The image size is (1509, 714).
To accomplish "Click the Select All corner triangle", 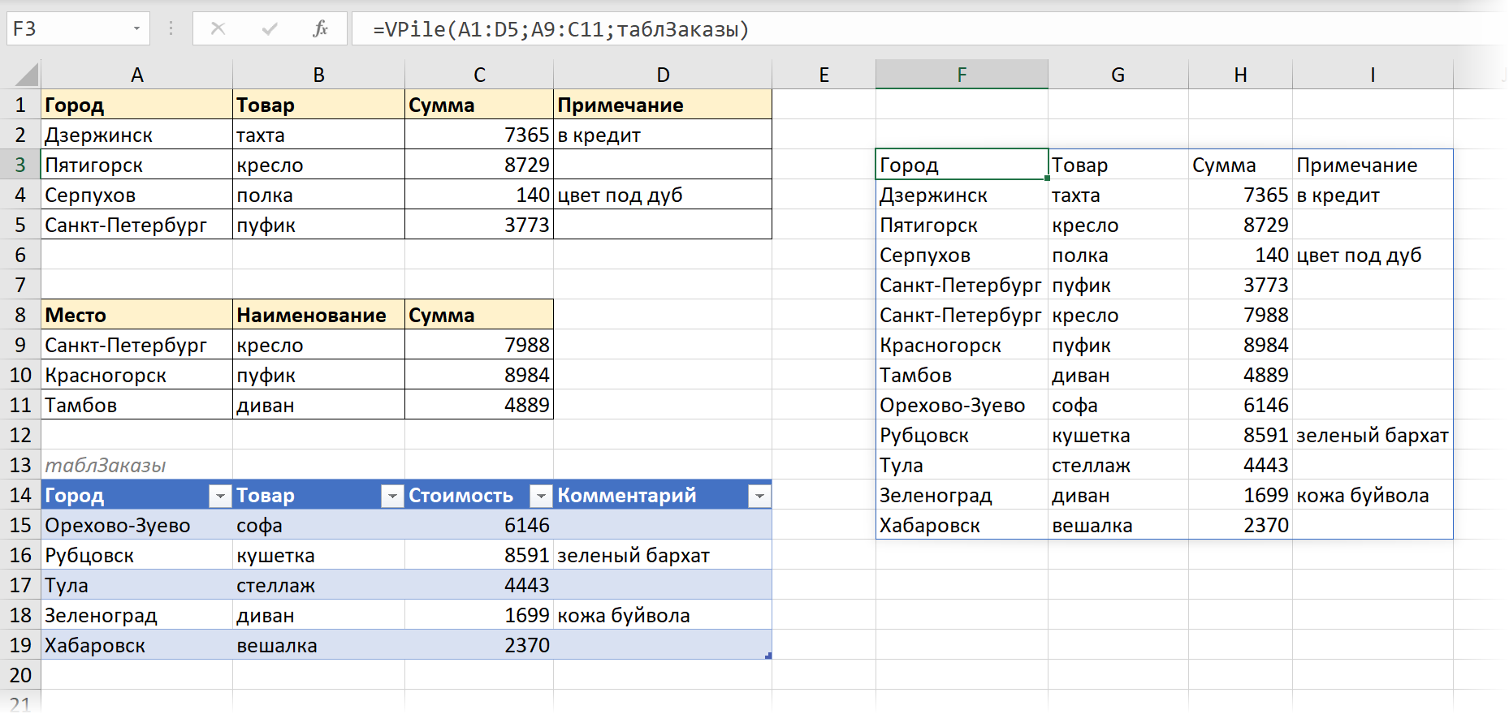I will coord(27,75).
